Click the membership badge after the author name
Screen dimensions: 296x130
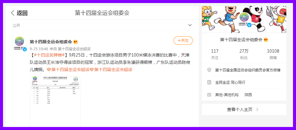click(x=75, y=42)
